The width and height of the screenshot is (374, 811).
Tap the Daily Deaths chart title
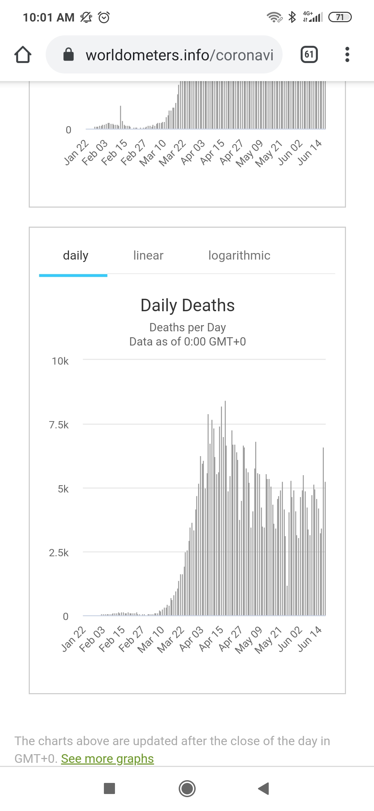pyautogui.click(x=187, y=305)
